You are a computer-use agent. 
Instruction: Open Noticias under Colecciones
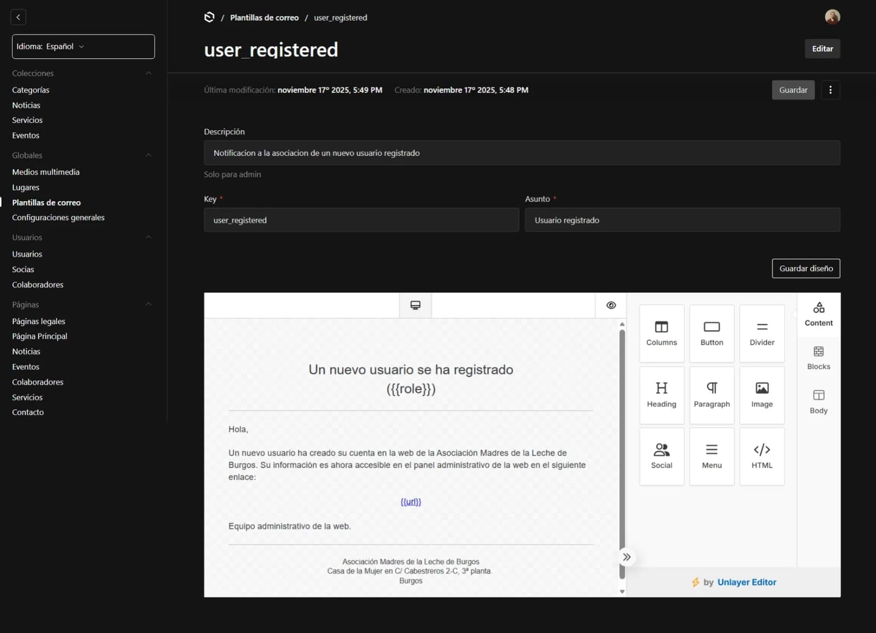26,105
